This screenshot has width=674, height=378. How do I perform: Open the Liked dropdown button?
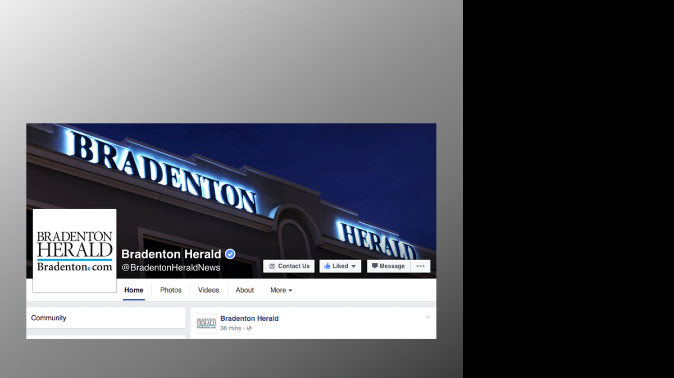[x=340, y=266]
